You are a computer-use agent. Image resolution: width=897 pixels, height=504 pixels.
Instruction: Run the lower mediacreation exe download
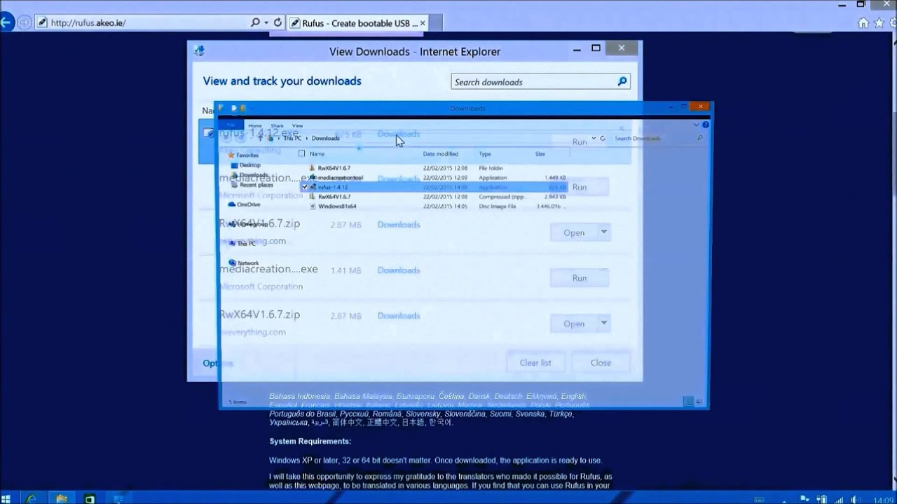pos(580,278)
